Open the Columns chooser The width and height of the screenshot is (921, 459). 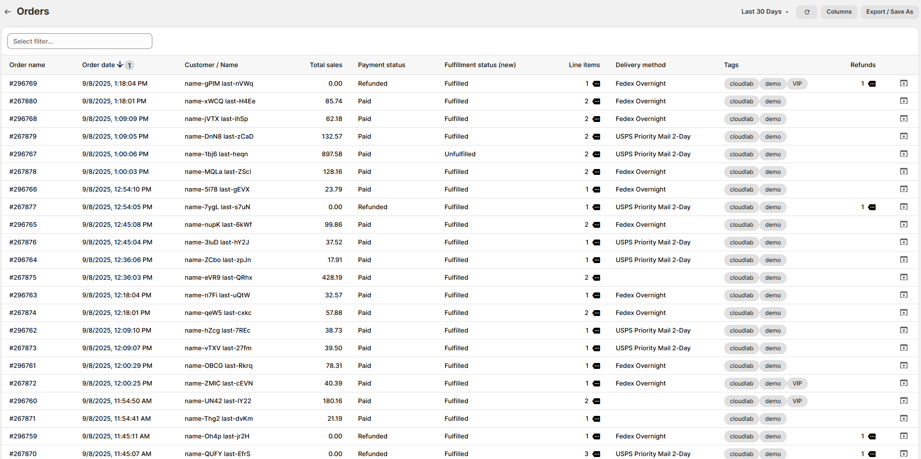tap(839, 12)
